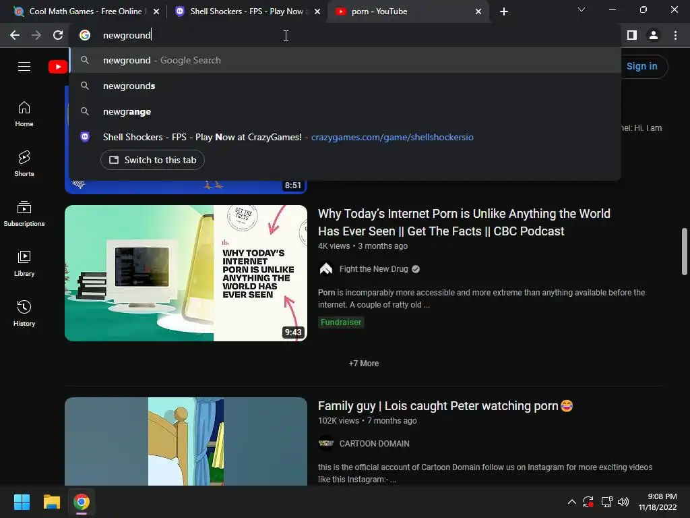Open Shorts in YouTube sidebar
The image size is (690, 518).
tap(24, 164)
